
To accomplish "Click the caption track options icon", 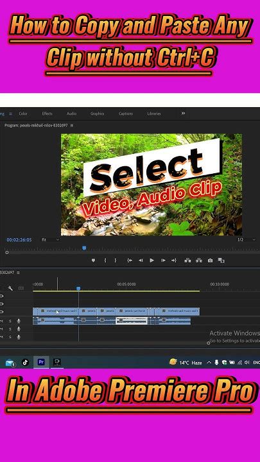I will point(21,288).
